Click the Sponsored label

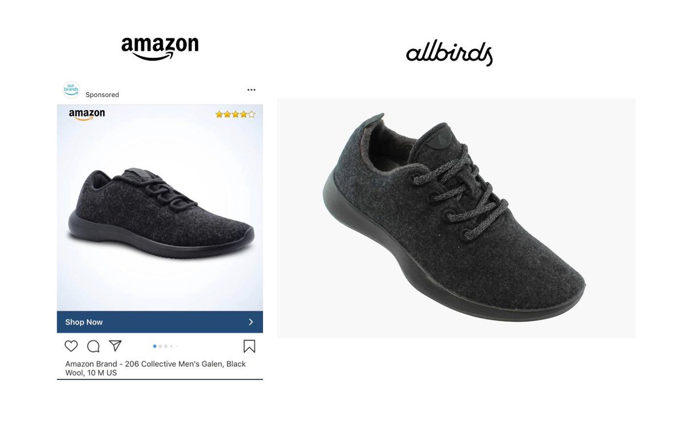coord(102,95)
